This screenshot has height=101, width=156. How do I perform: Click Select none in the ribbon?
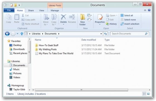[128, 20]
